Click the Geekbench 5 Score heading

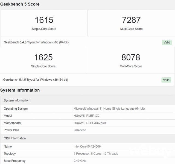(x=20, y=4)
